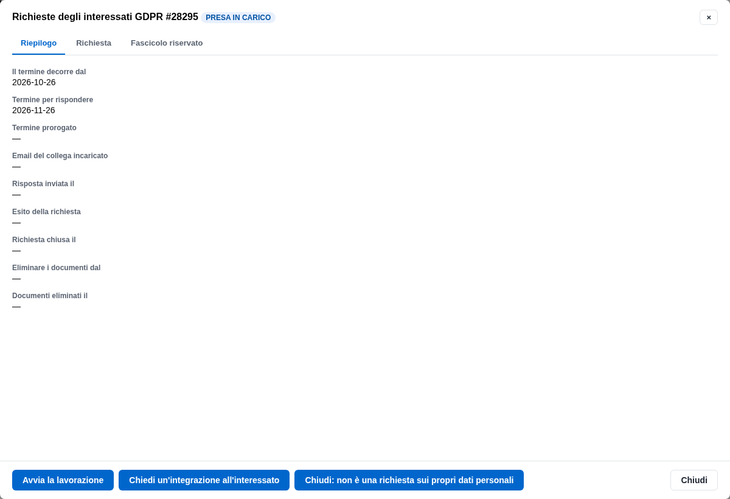Click the PRESA IN CARICO status badge

[238, 18]
